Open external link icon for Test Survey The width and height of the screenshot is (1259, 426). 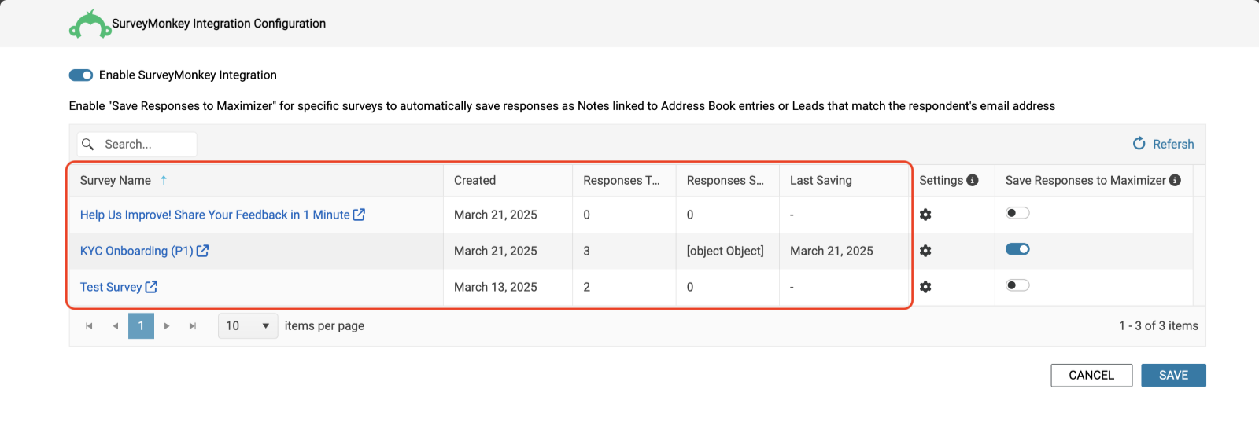tap(151, 287)
